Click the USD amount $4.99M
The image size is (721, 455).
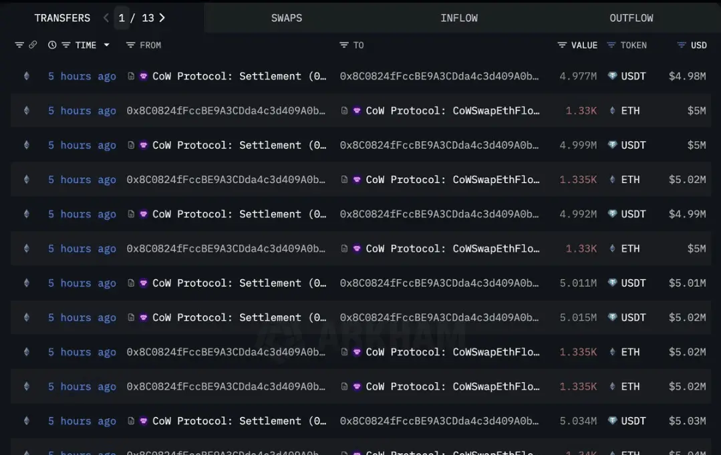pyautogui.click(x=687, y=214)
